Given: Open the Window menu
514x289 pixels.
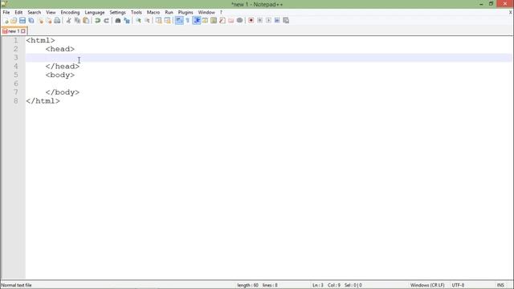Looking at the screenshot, I should (x=206, y=13).
